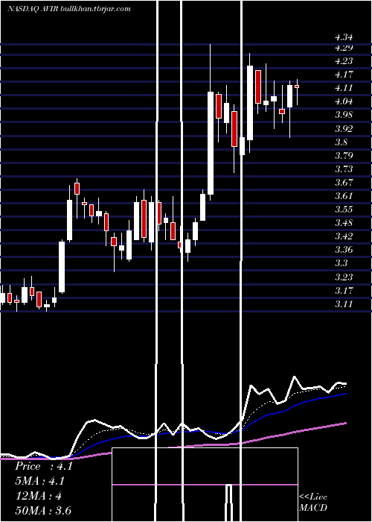Click the blue 12MA line at its right end
This screenshot has width=372, height=522.
[345, 394]
